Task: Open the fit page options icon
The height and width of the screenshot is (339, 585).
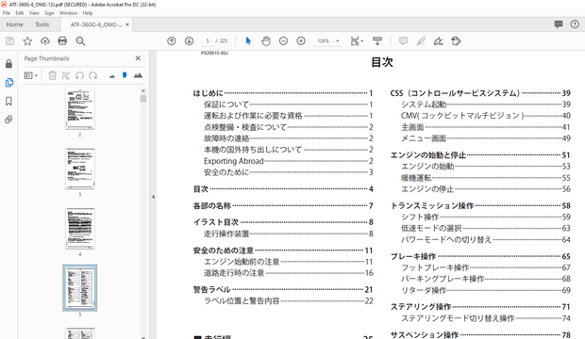Action: point(357,41)
